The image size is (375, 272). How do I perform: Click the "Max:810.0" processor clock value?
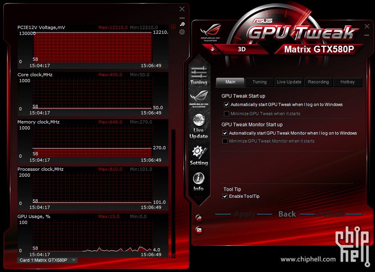pyautogui.click(x=110, y=169)
